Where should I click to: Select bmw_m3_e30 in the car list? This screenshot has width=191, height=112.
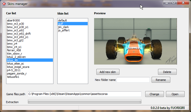coord(30,24)
